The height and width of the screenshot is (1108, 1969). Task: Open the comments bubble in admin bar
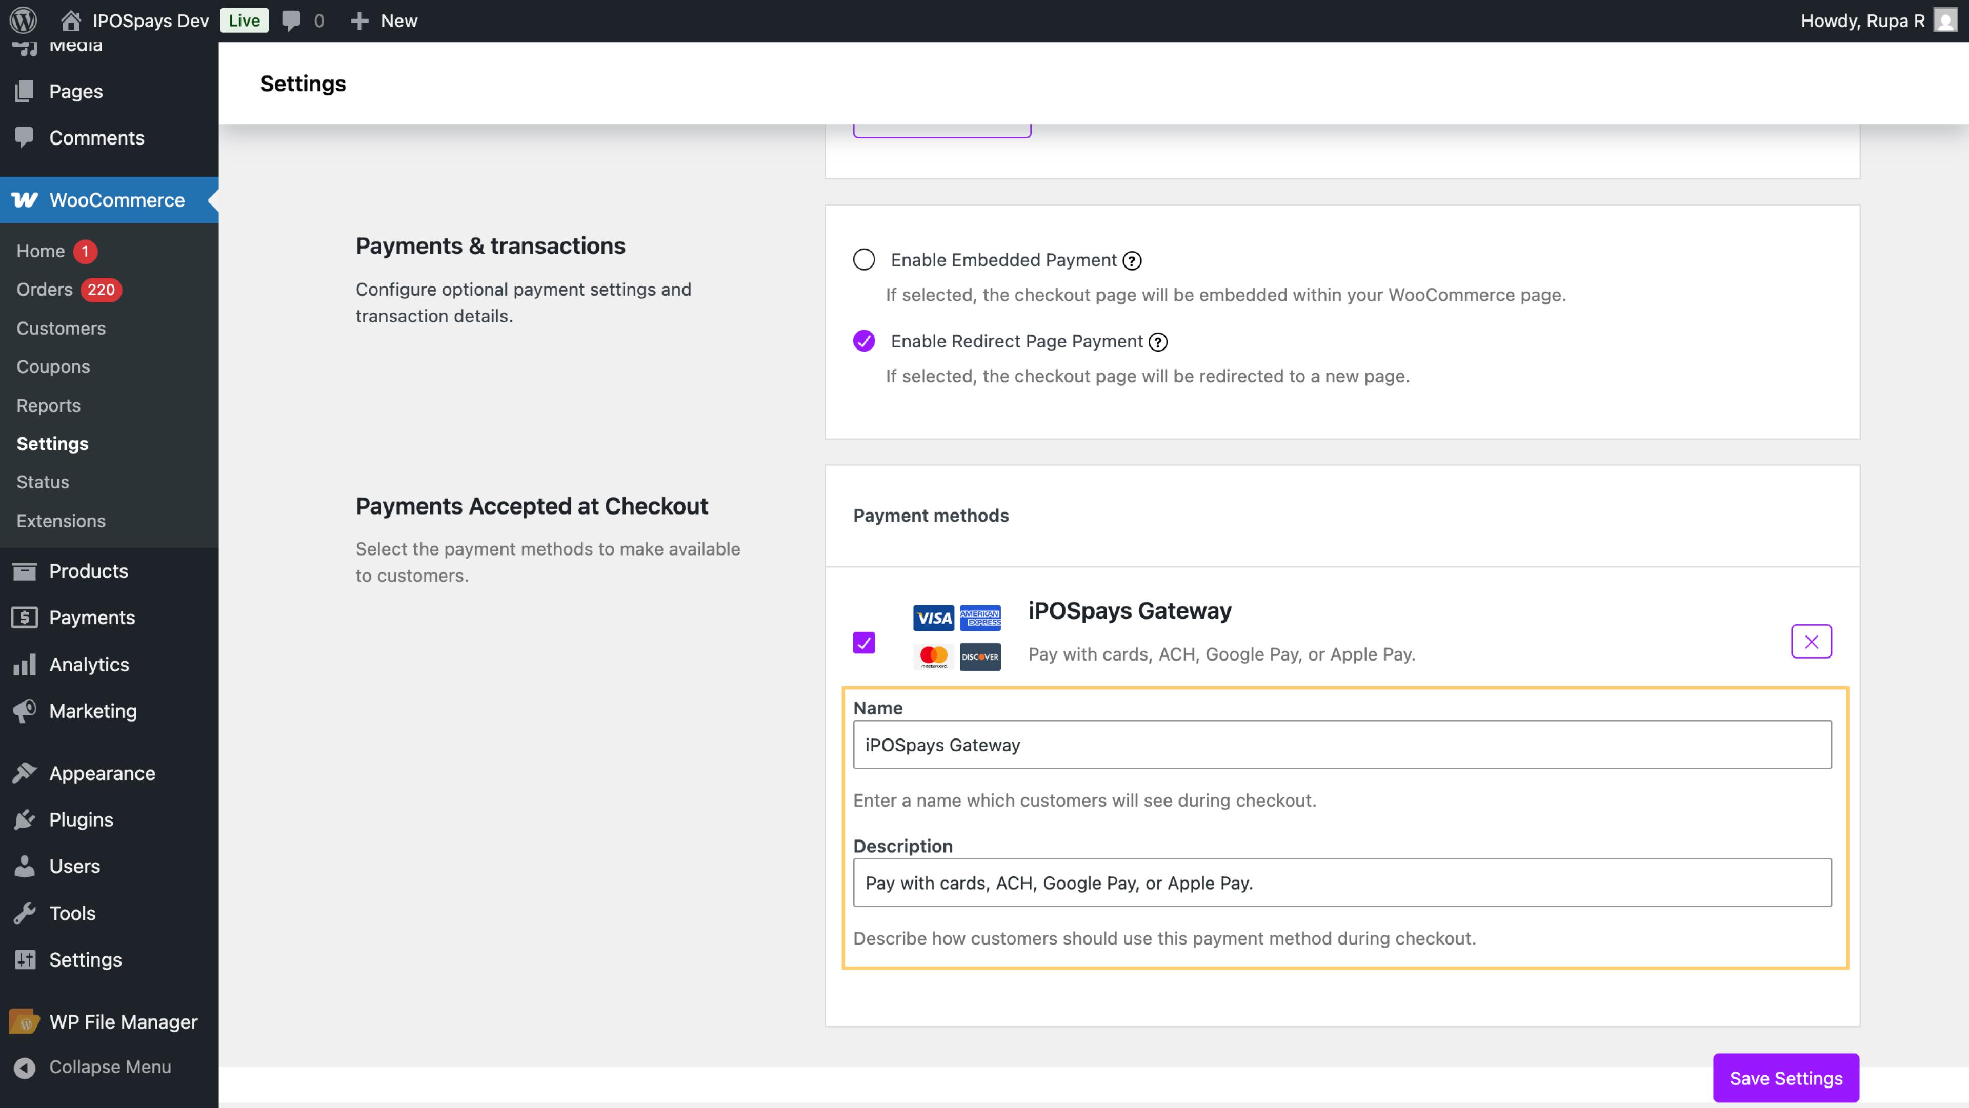click(291, 20)
